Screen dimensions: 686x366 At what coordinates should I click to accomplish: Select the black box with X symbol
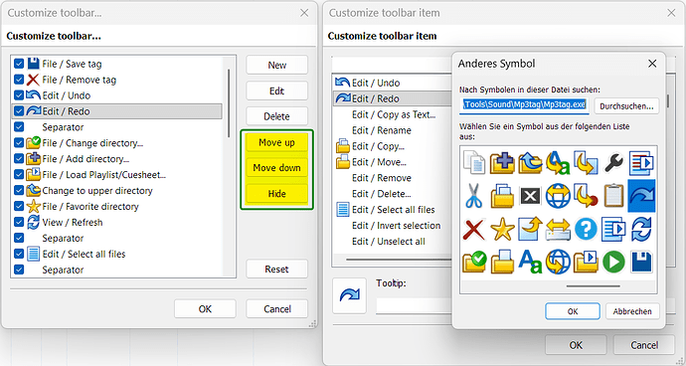click(x=530, y=196)
